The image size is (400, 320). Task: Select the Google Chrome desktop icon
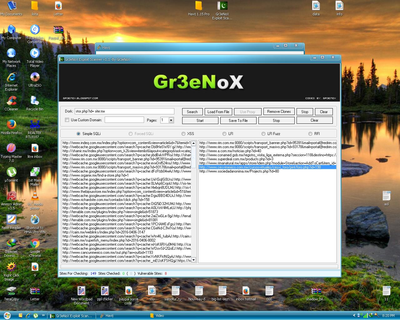(35, 248)
